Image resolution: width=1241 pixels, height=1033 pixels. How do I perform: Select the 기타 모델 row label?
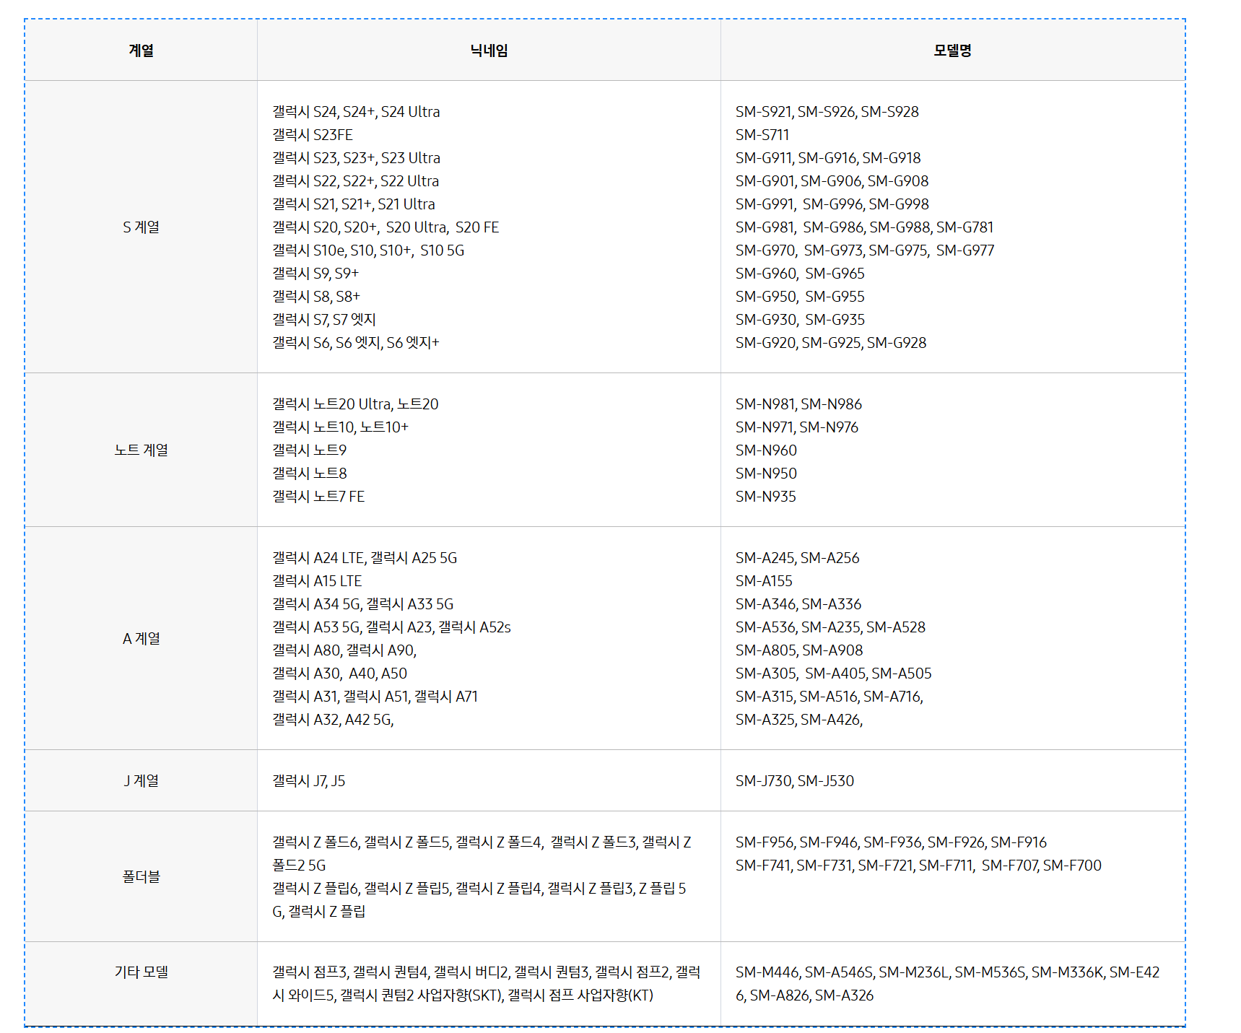click(141, 972)
